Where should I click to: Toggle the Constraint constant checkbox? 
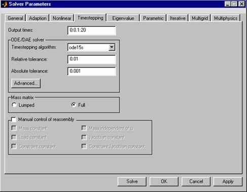point(14,146)
